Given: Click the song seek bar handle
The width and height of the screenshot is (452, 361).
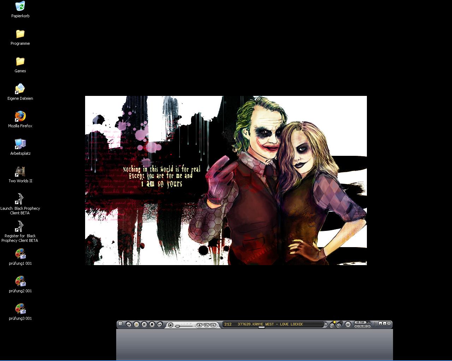Looking at the screenshot, I should pos(262,327).
